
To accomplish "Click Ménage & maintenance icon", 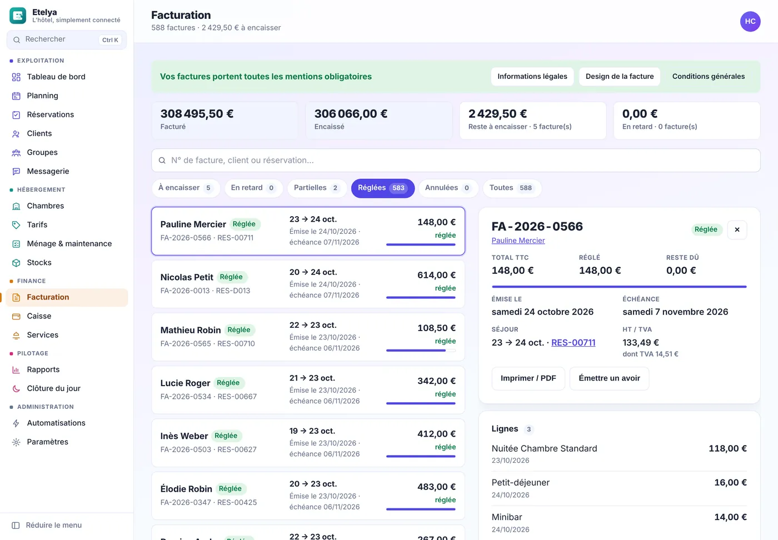I will pyautogui.click(x=16, y=244).
